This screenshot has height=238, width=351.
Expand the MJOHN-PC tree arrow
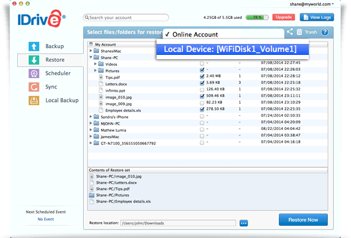coord(91,123)
